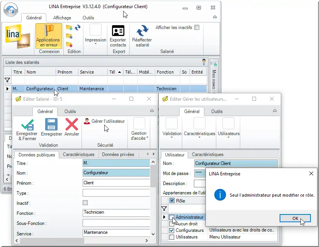This screenshot has width=319, height=247.
Task: Click the Gérer l'utilisateur person icon
Action: pos(87,121)
